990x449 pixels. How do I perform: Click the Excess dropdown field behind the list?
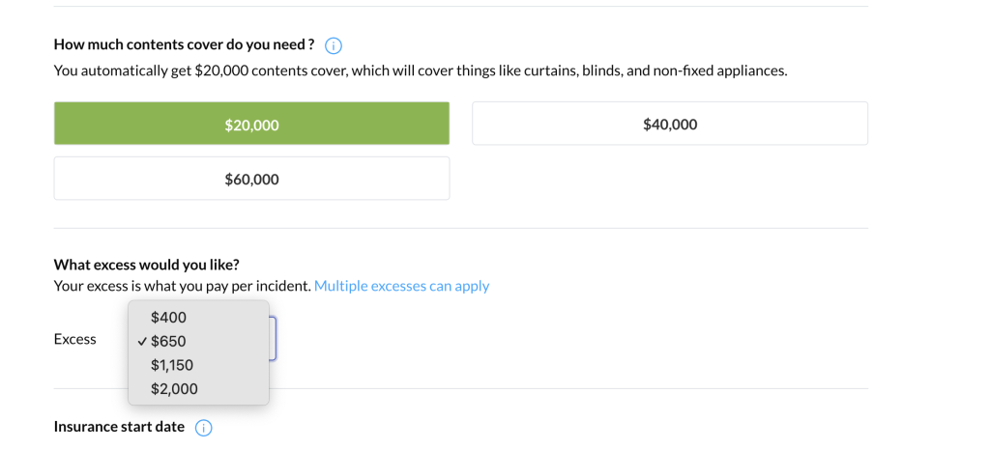(273, 339)
